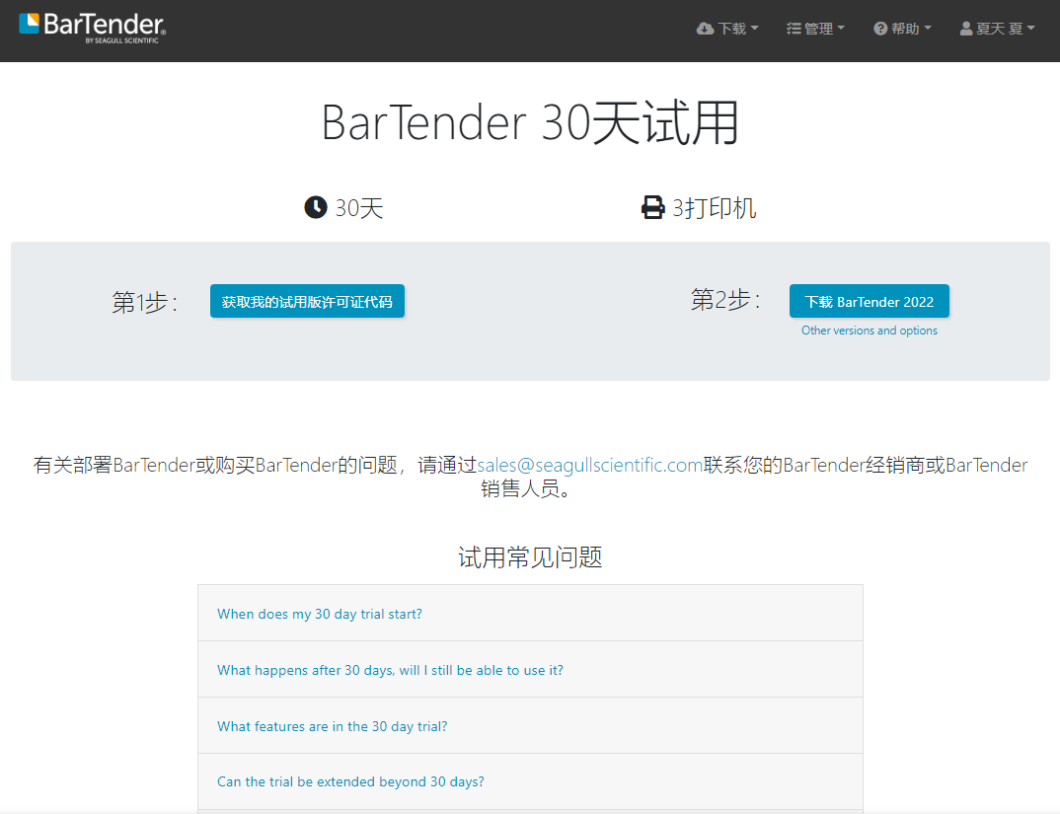Expand 'What happens after 30 days' question
This screenshot has height=814, width=1060.
[x=530, y=669]
